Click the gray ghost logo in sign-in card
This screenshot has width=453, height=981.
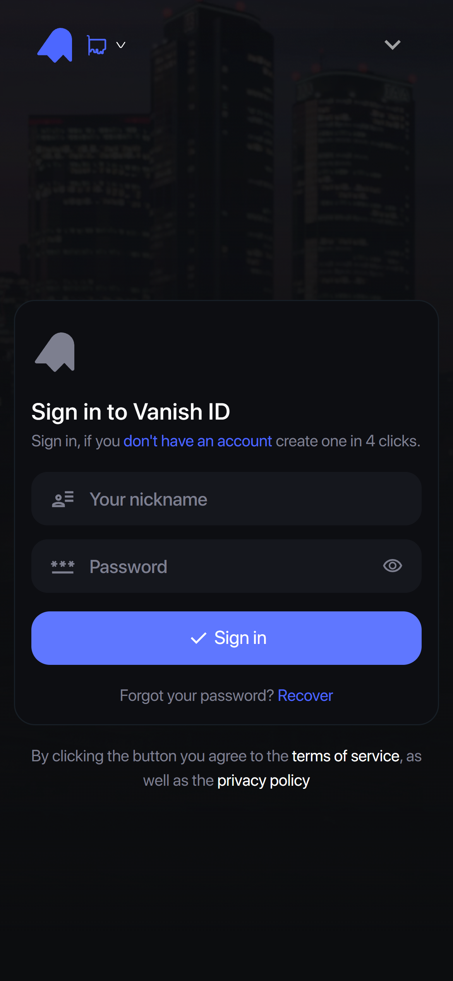point(55,352)
